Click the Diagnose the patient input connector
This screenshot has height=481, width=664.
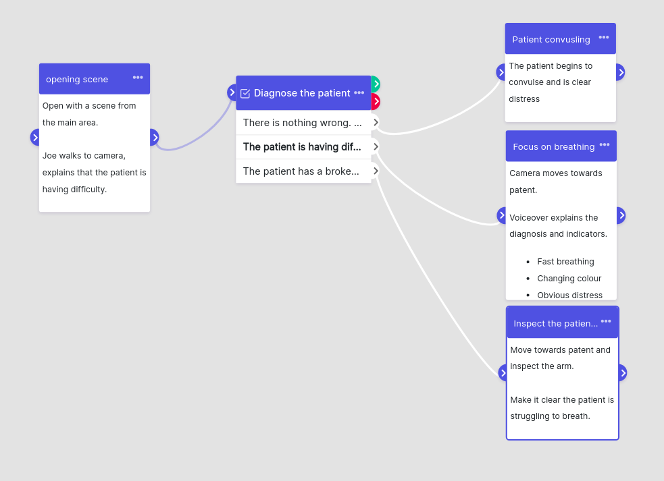[232, 92]
